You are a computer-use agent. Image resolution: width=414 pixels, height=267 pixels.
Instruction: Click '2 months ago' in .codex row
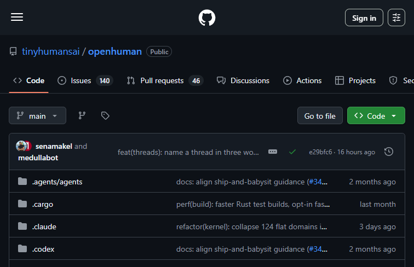click(372, 249)
